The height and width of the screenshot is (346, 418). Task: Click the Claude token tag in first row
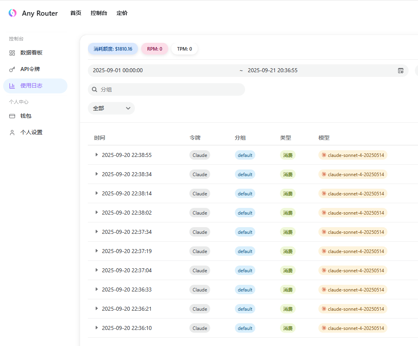pyautogui.click(x=200, y=155)
